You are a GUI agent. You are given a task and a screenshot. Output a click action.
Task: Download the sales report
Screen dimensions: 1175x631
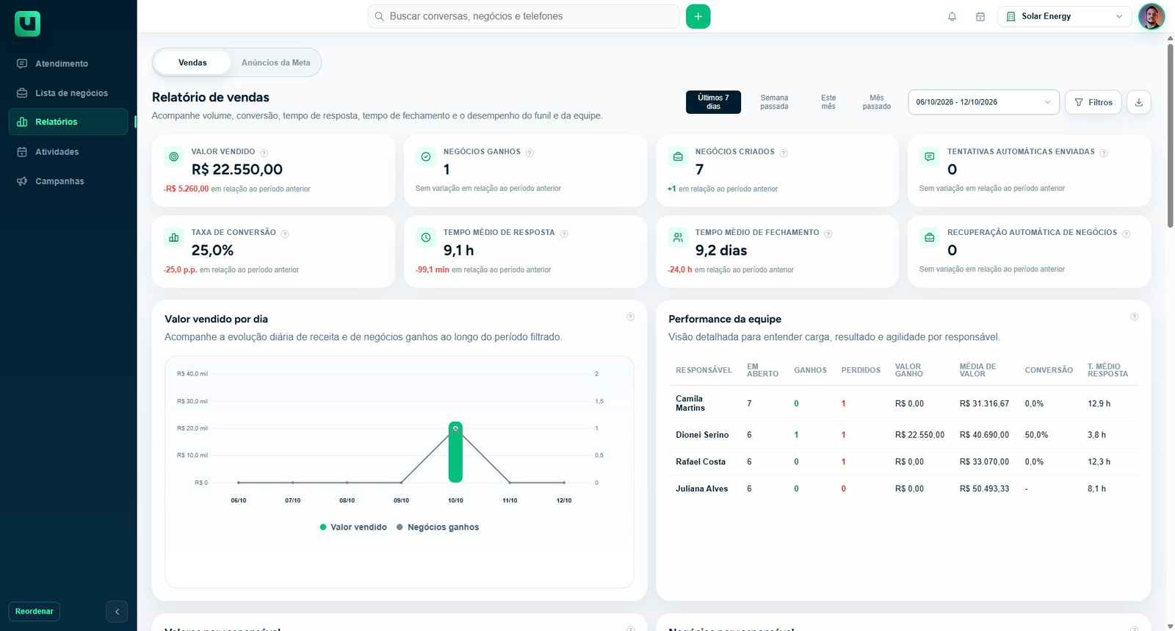[1138, 102]
